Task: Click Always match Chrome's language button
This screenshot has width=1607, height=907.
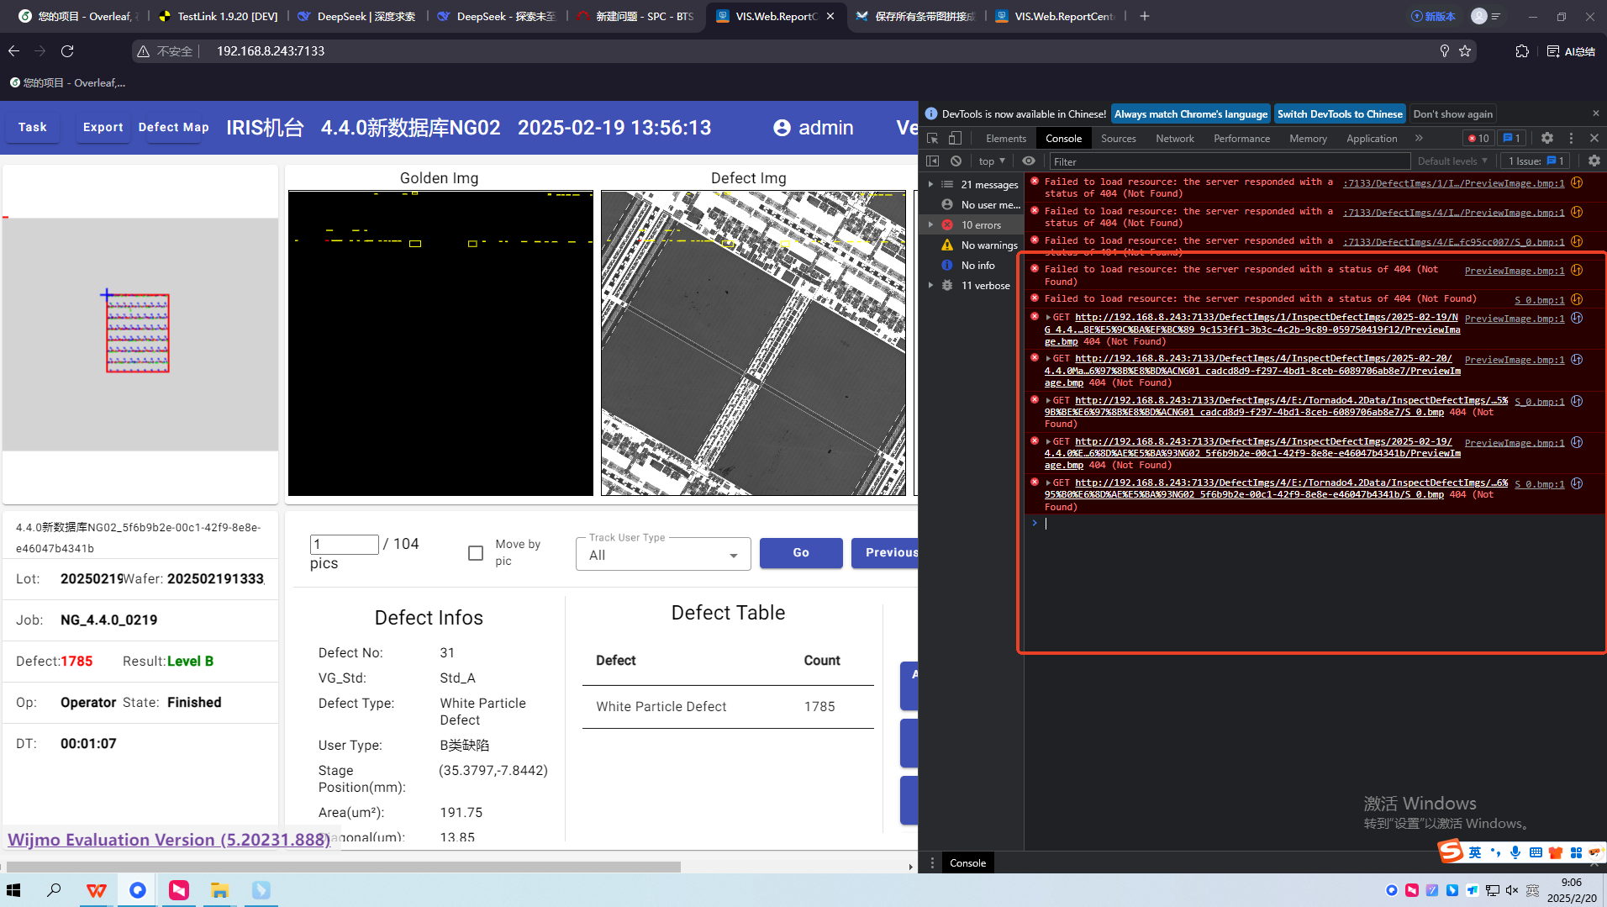Action: tap(1191, 113)
